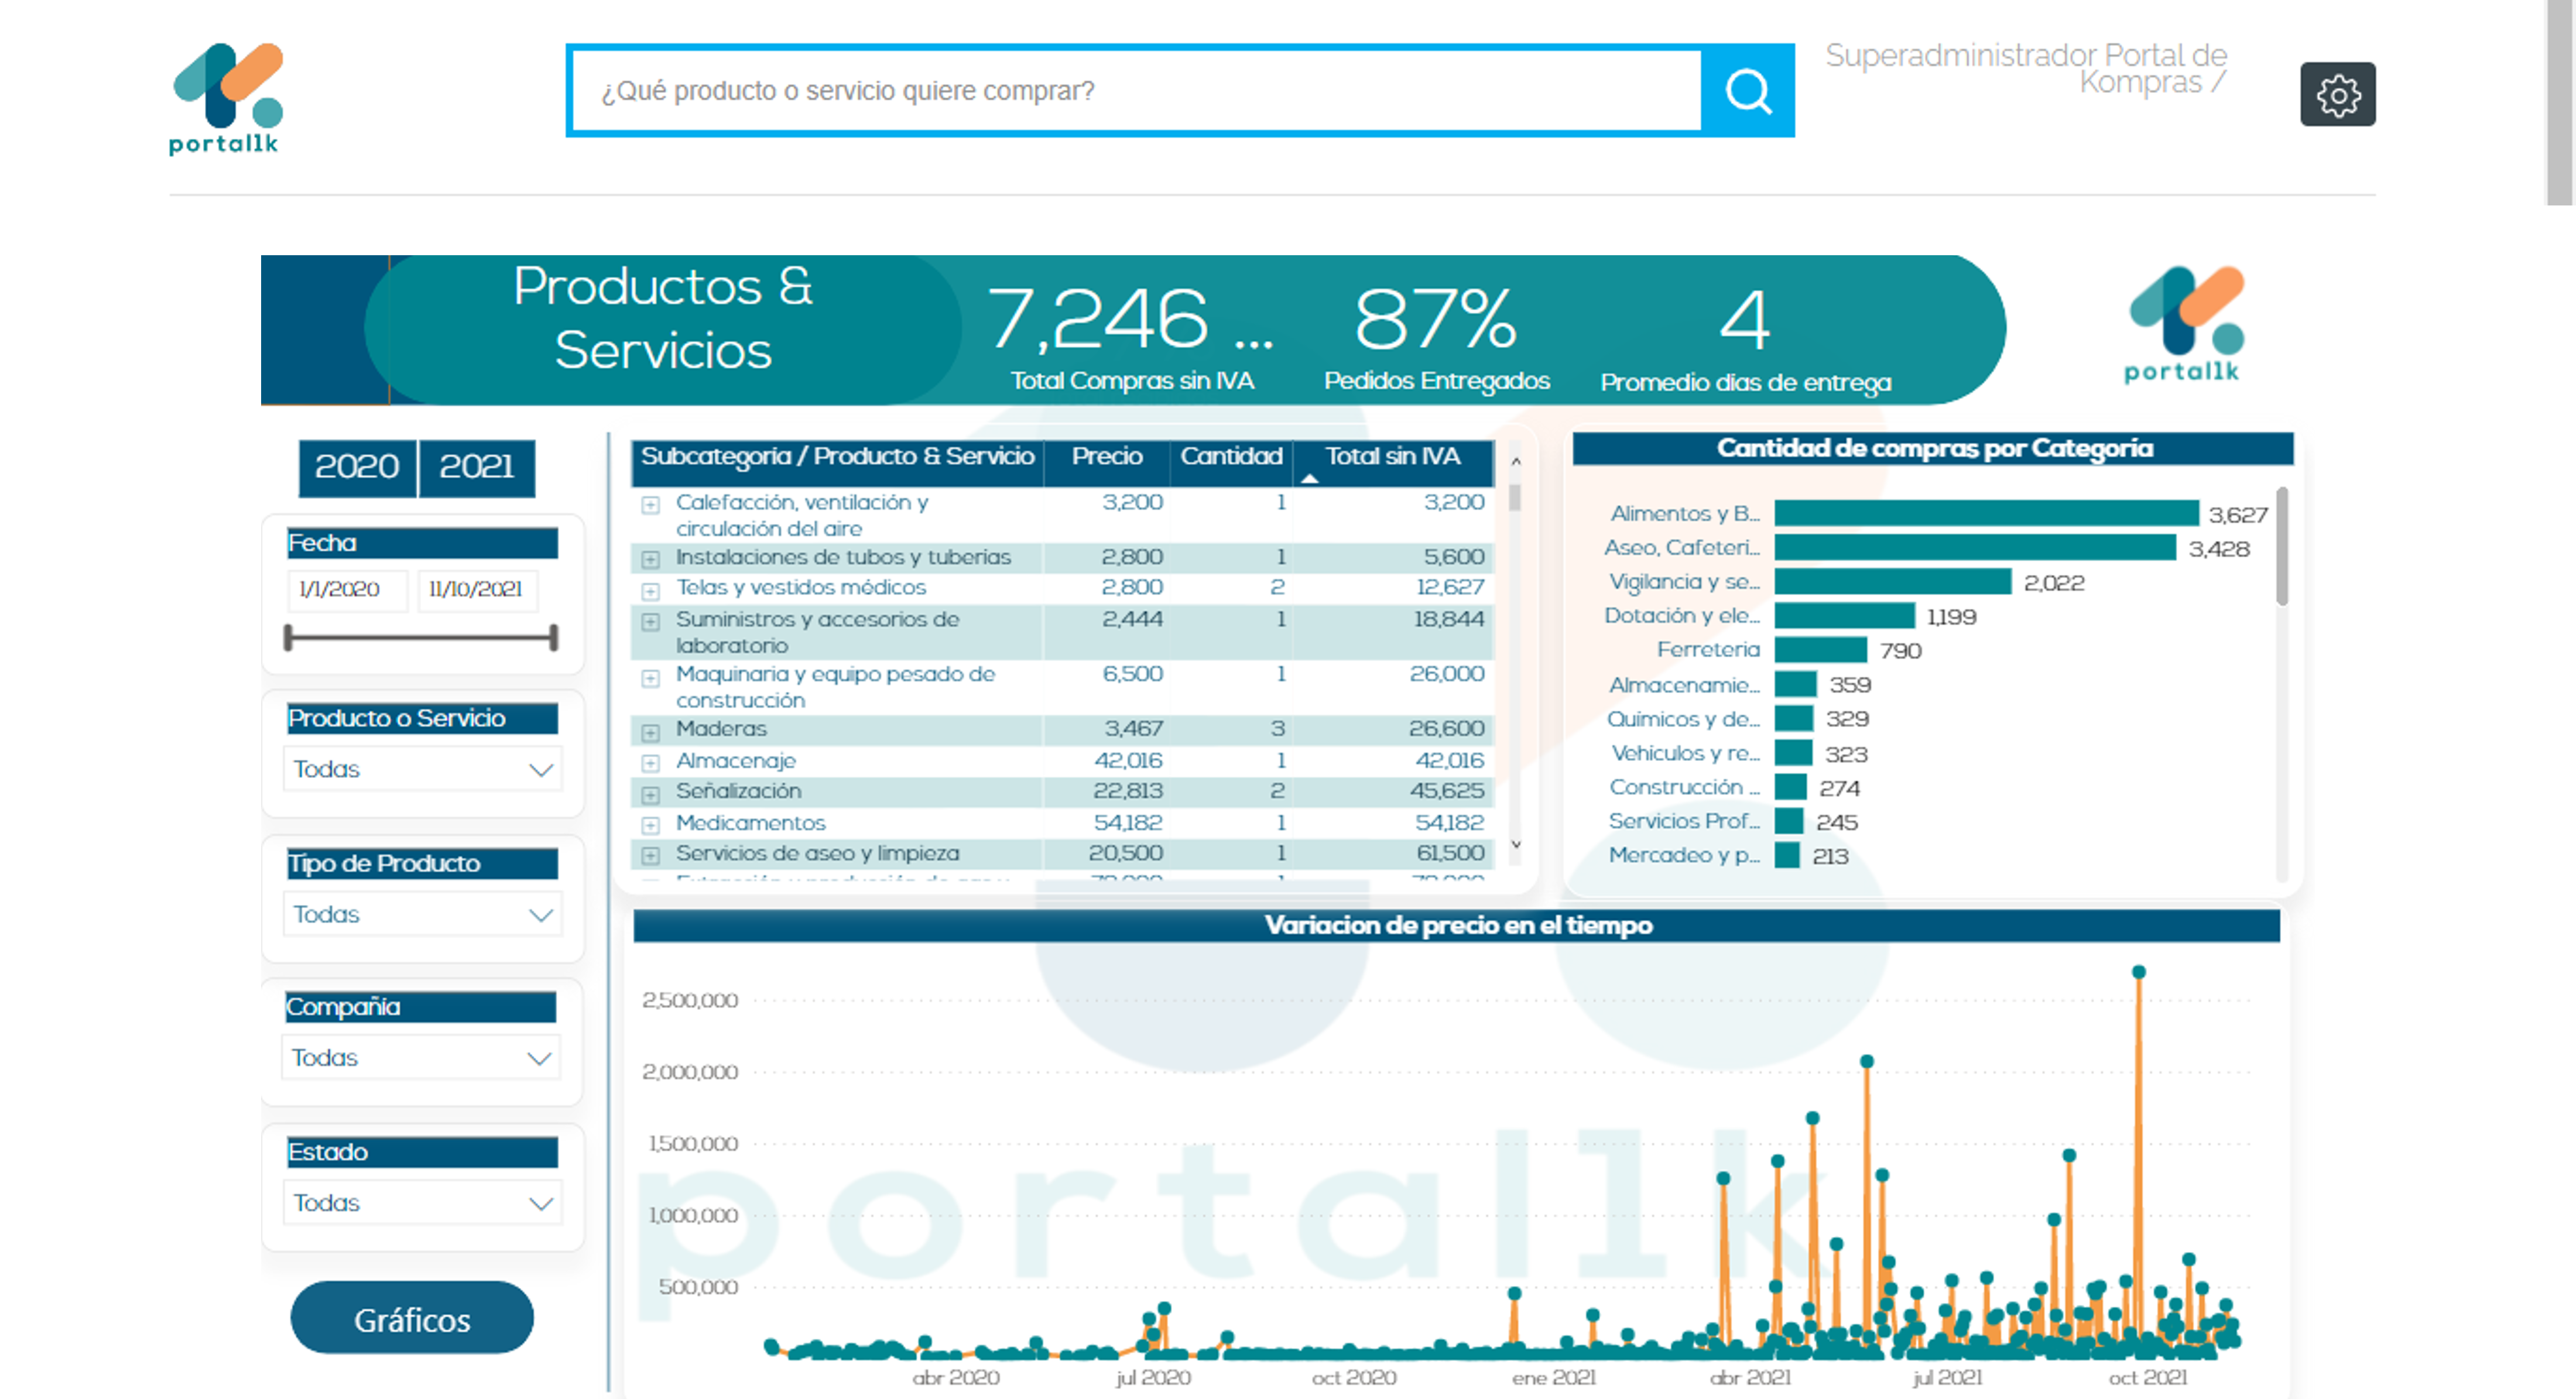Viewport: 2576px width, 1399px height.
Task: Open the Producto o Servicio dropdown
Action: tap(422, 769)
